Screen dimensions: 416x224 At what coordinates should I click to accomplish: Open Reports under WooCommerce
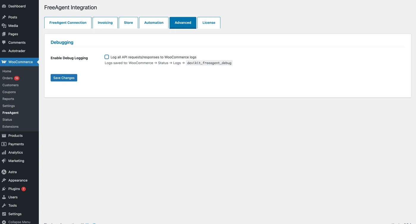[x=8, y=99]
